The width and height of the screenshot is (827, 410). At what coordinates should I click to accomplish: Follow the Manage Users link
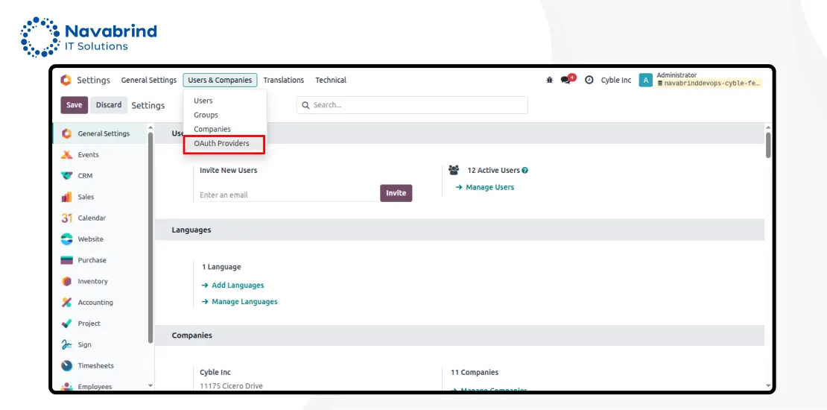489,187
